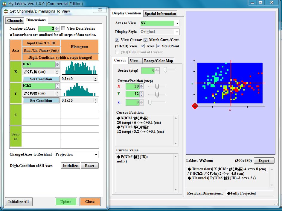The height and width of the screenshot is (211, 282).
Task: Expand the Changed Axes to Residual dropdown
Action: [96, 155]
